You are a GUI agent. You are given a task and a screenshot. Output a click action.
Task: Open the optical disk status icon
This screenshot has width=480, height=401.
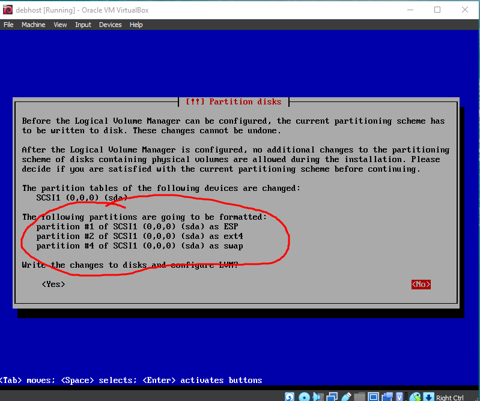tap(304, 397)
